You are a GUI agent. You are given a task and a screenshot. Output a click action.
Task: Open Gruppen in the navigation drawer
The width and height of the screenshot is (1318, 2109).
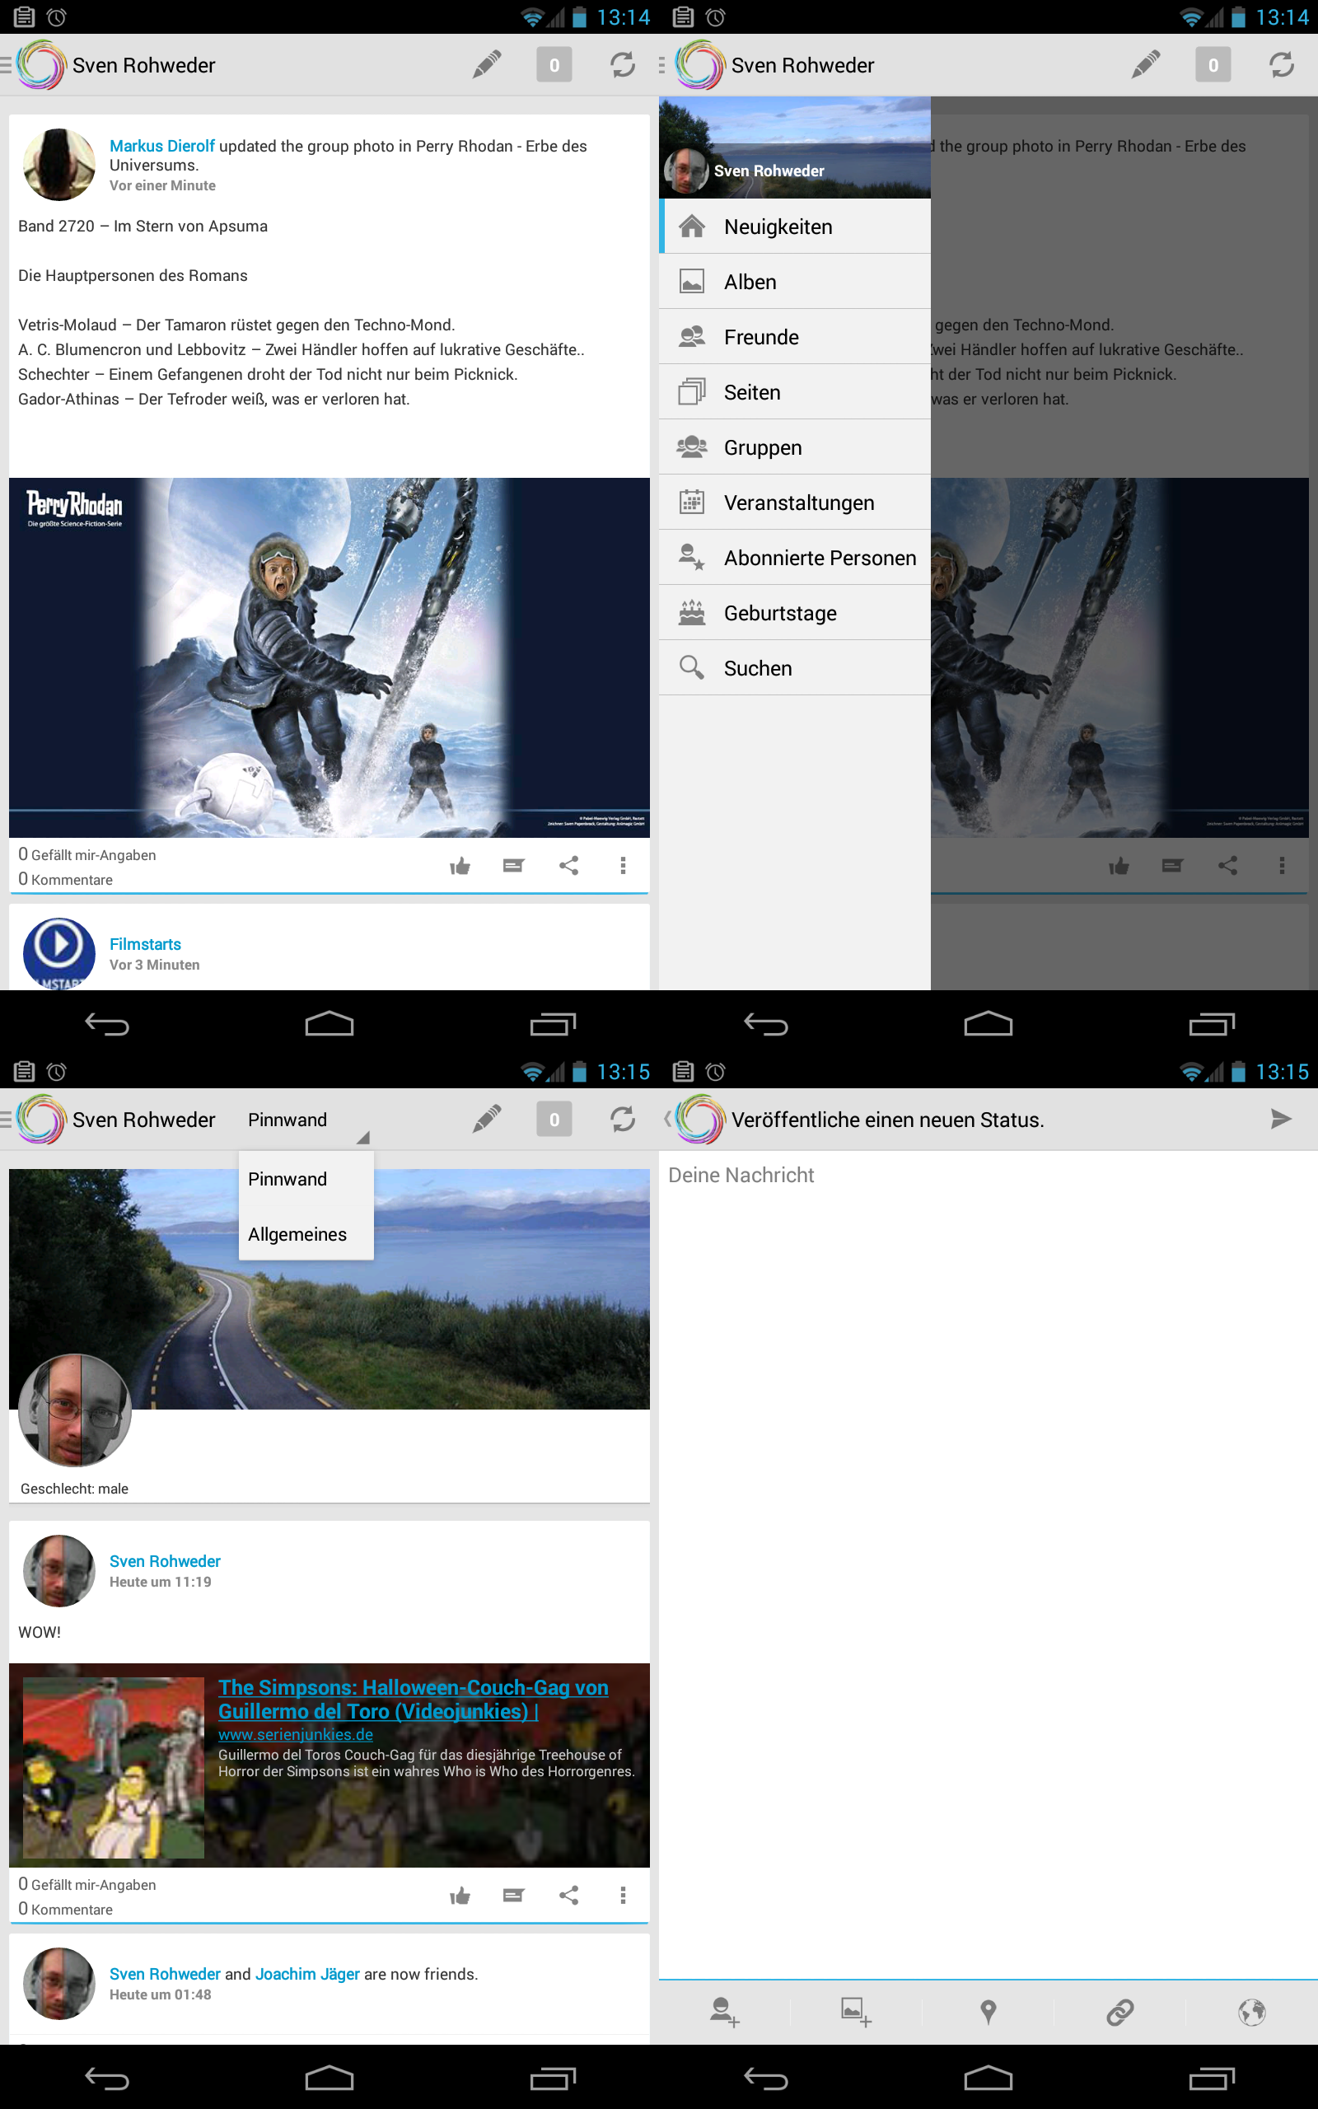(794, 447)
